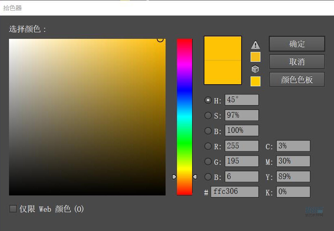Click the 拾色器 dialog title
This screenshot has width=334, height=231.
[x=12, y=8]
